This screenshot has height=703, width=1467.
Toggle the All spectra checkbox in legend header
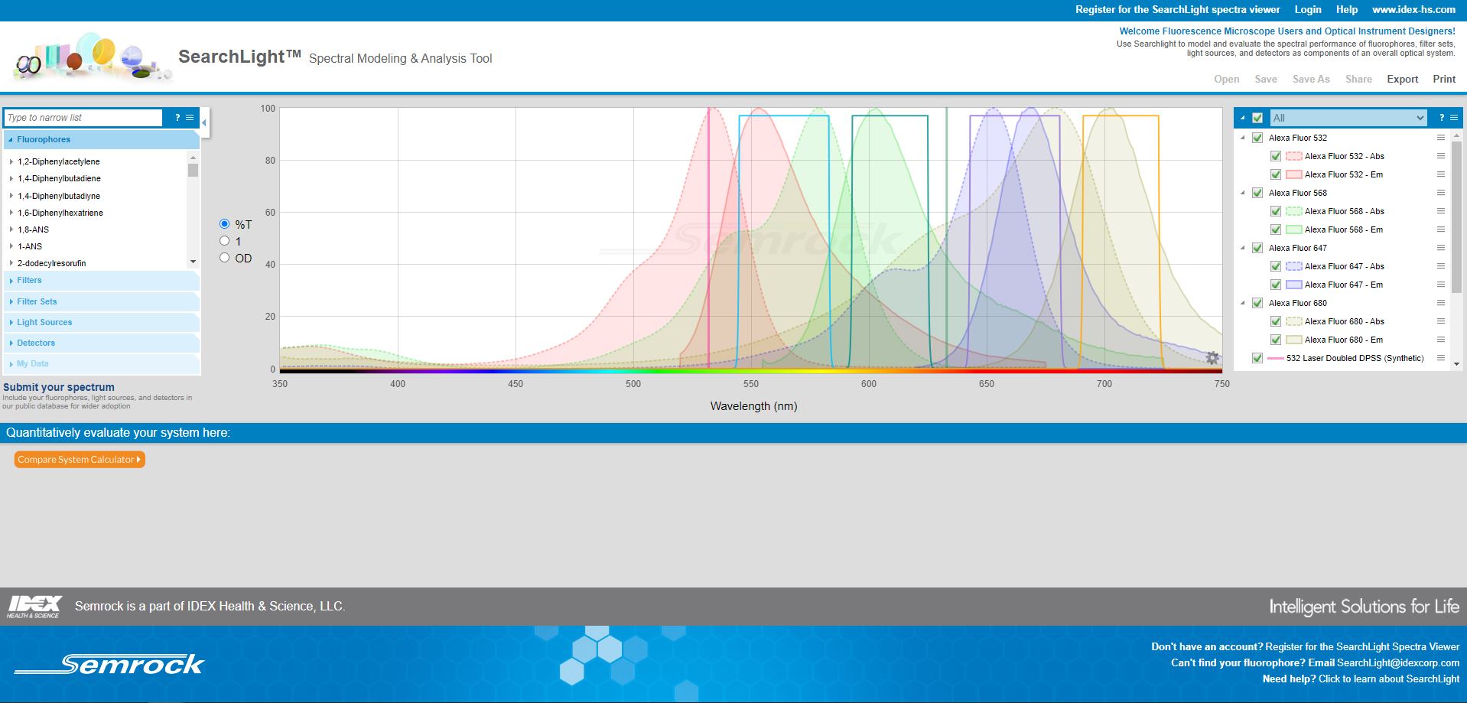click(1257, 118)
